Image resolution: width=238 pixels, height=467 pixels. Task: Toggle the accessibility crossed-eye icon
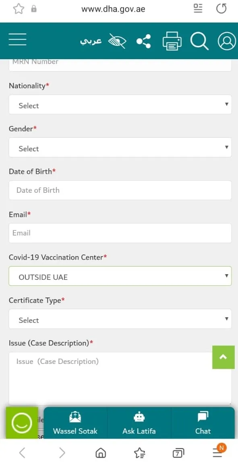coord(117,41)
